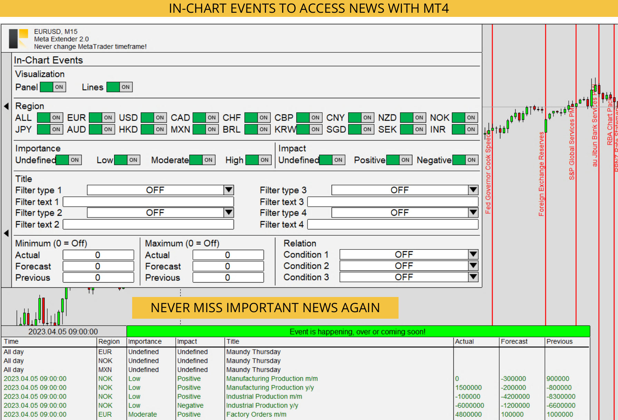Toggle the MXN region switch
Image resolution: width=618 pixels, height=420 pixels.
click(x=206, y=129)
